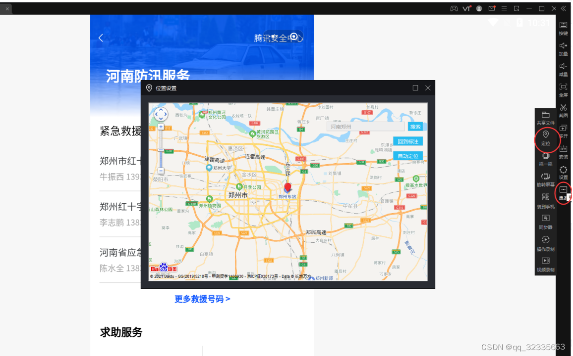Click the map zoom slider handle
Viewport: 573px width, 356px height.
click(x=161, y=150)
